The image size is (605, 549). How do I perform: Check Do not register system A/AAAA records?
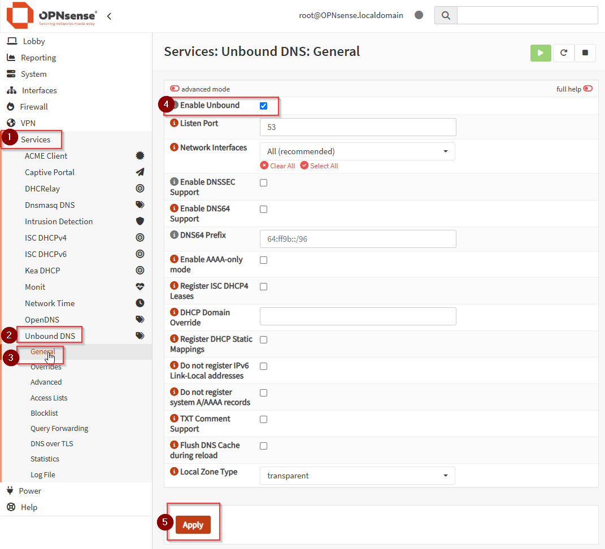tap(264, 393)
